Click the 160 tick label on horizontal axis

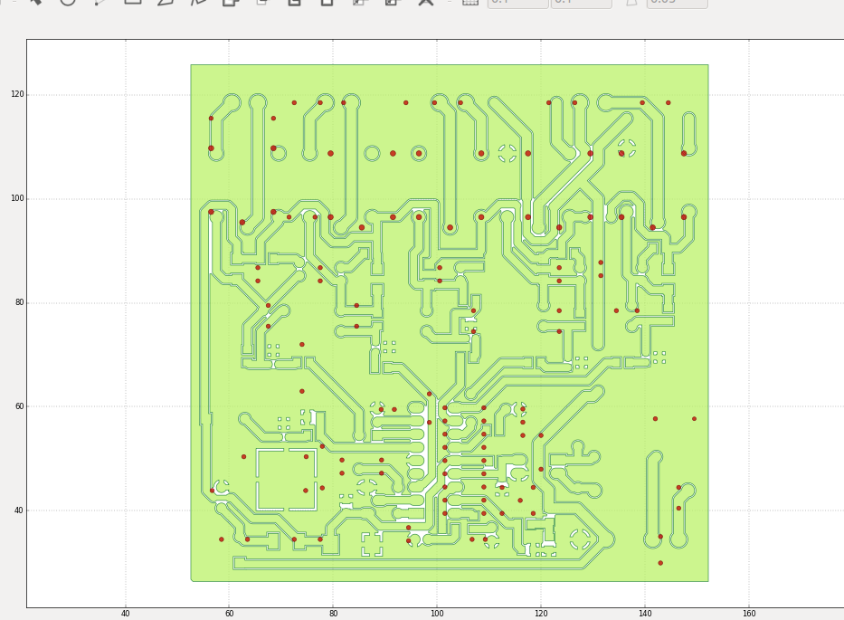click(749, 613)
